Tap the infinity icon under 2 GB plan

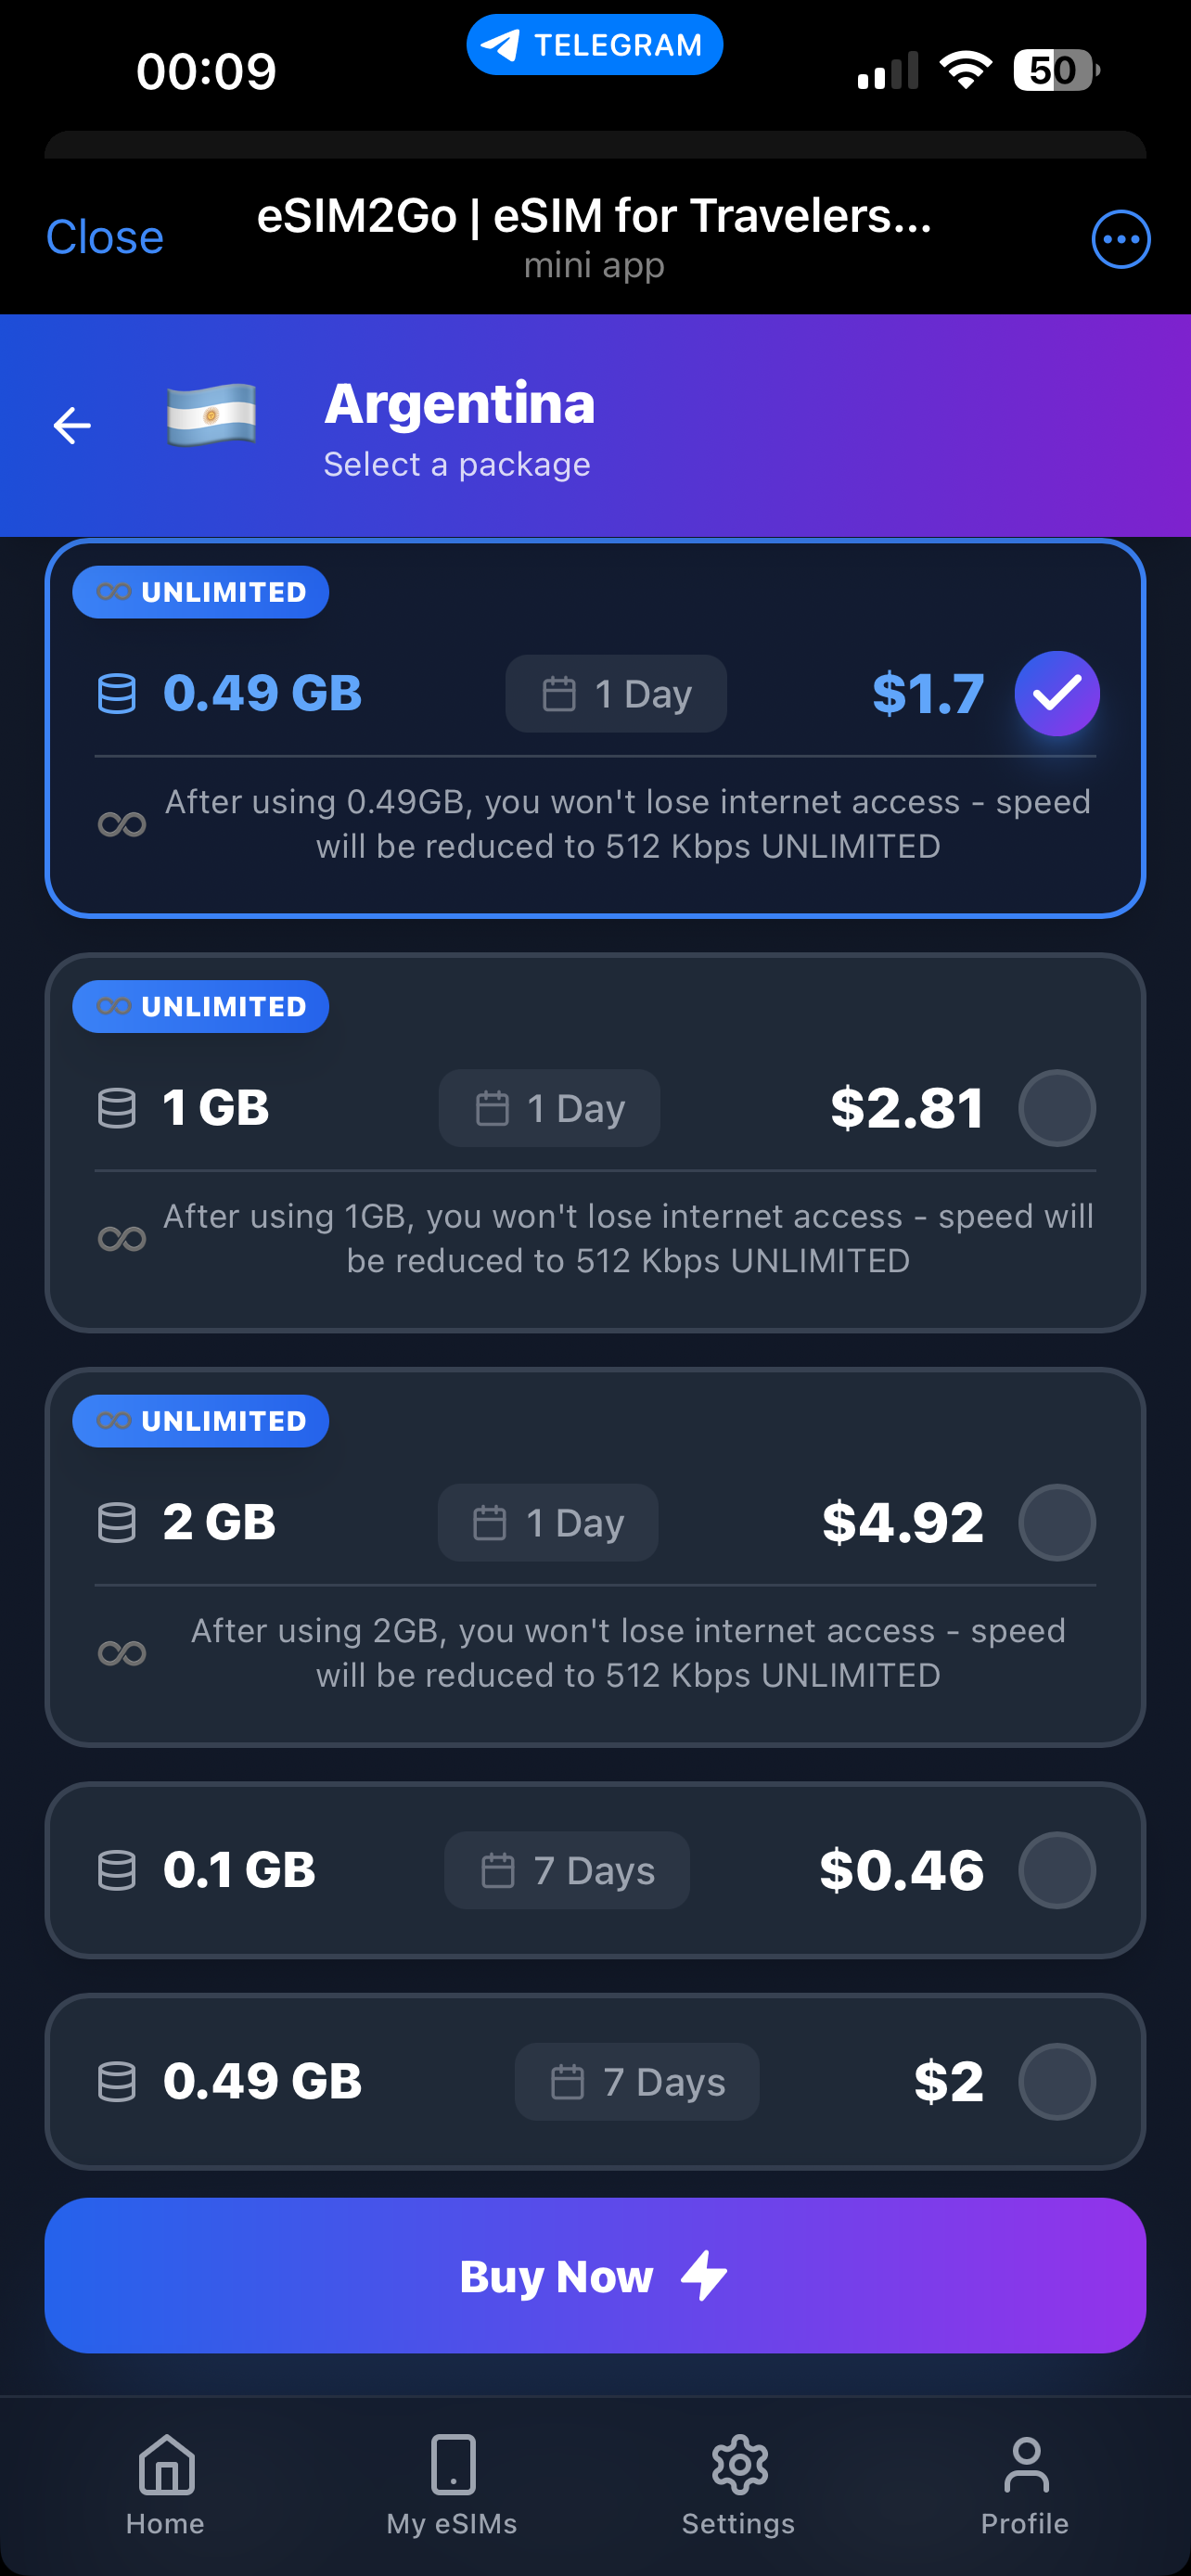(x=122, y=1653)
